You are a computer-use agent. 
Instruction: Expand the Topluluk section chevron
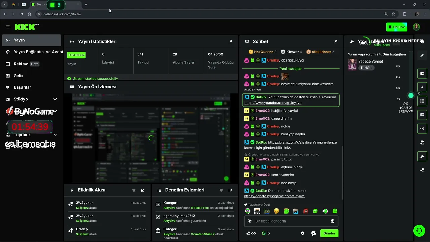[x=55, y=135]
